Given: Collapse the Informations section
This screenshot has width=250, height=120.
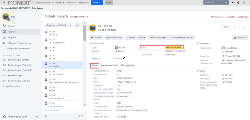Looking at the screenshot, I should click(90, 44).
